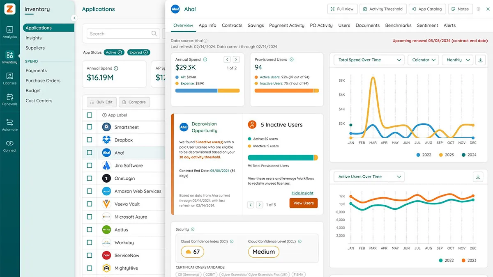The width and height of the screenshot is (493, 277).
Task: Toggle the 2022 legend swatch under spend chart
Action: 418,155
